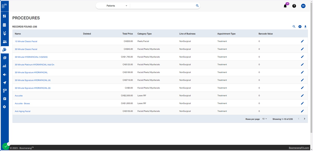Screen dimensions: 313x151
Task: Open the paper plane sidebar icon
Action: (x=4, y=83)
